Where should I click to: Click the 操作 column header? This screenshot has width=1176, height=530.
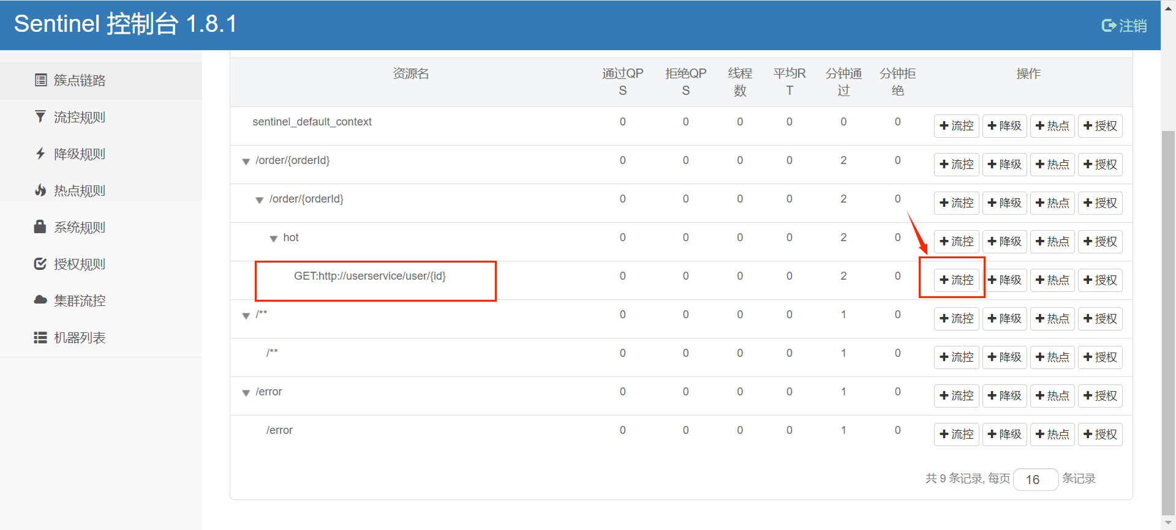(x=1028, y=73)
